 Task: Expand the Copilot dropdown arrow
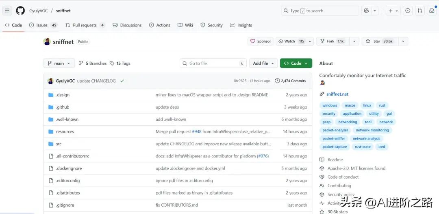pos(375,11)
